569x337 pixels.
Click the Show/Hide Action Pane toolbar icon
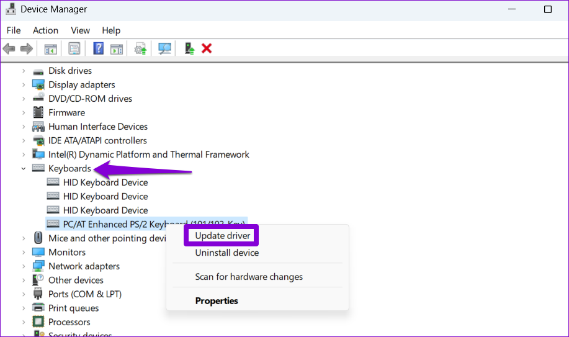pos(117,48)
